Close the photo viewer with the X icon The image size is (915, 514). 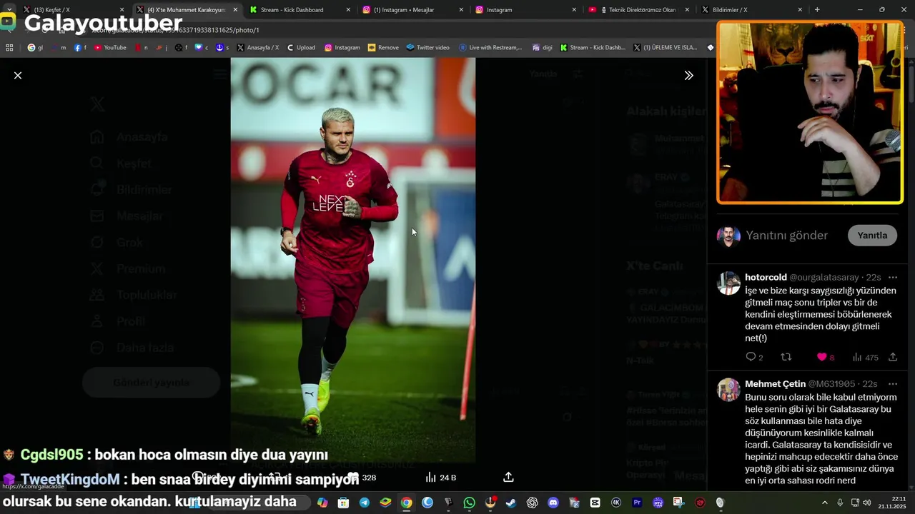[18, 75]
